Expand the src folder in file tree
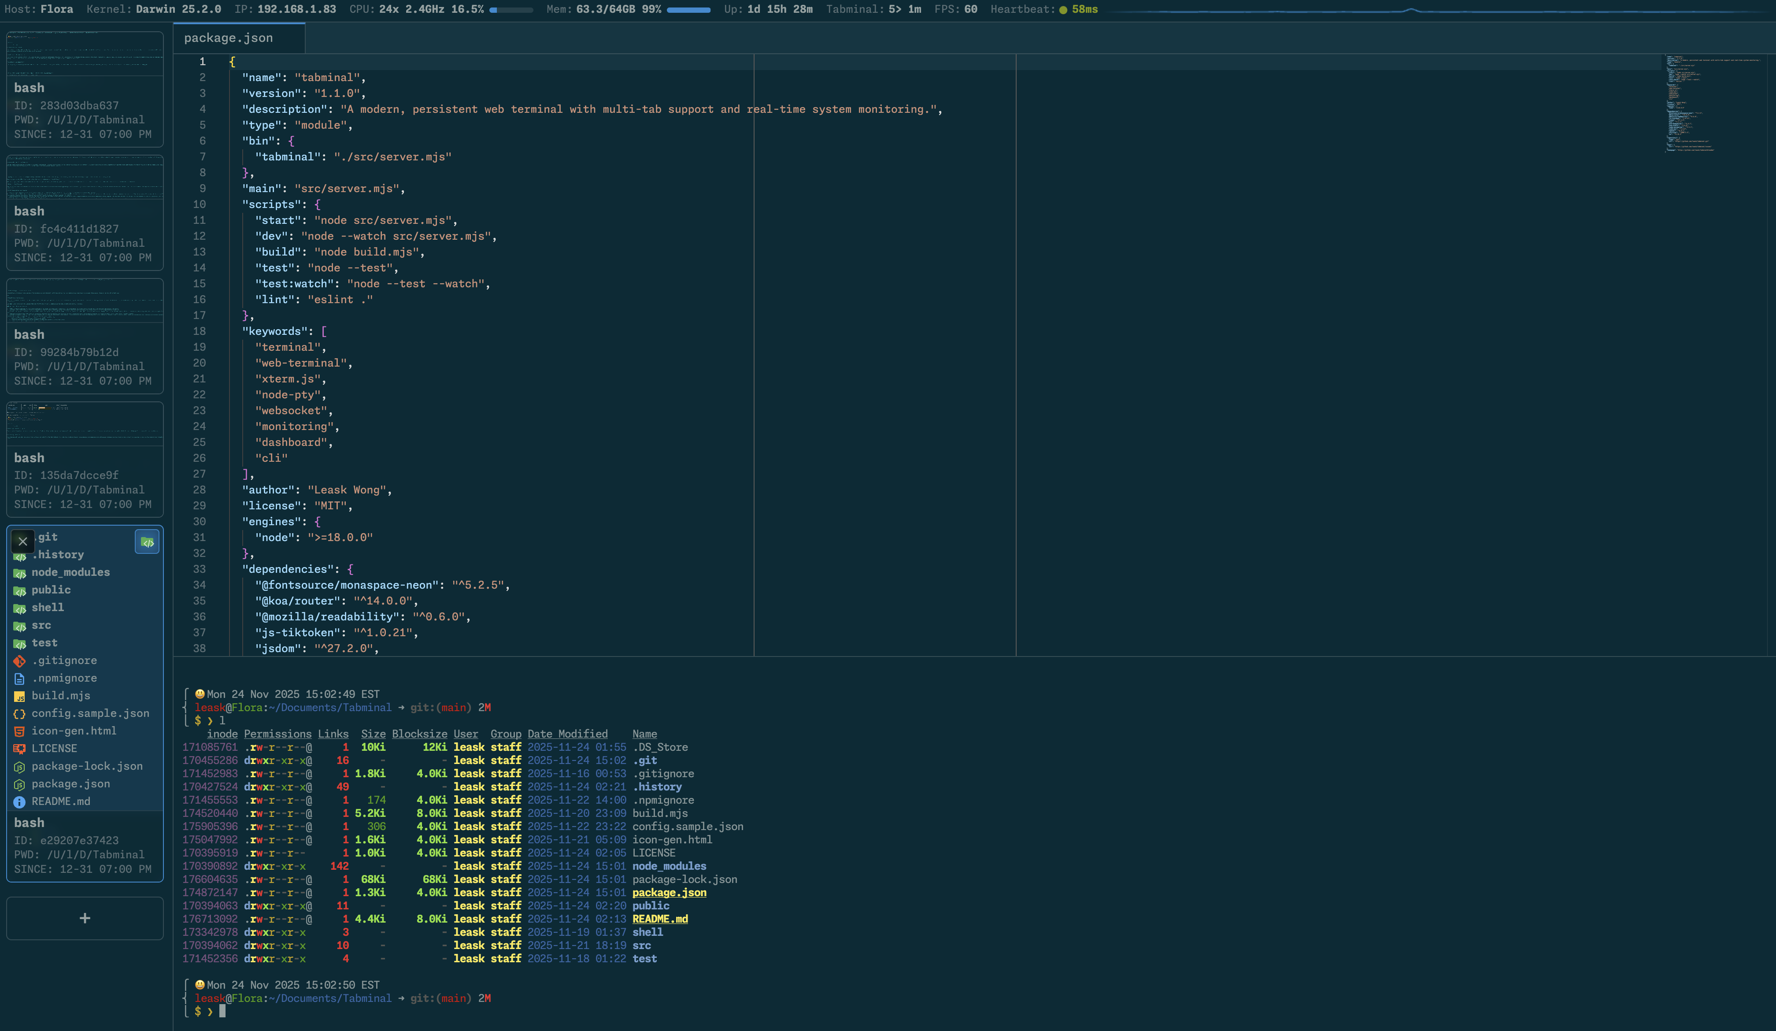 [41, 626]
